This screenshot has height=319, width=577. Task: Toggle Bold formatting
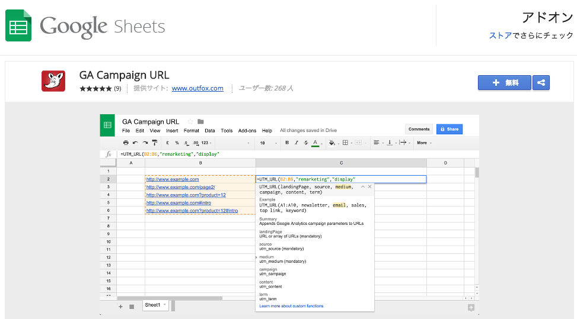287,143
